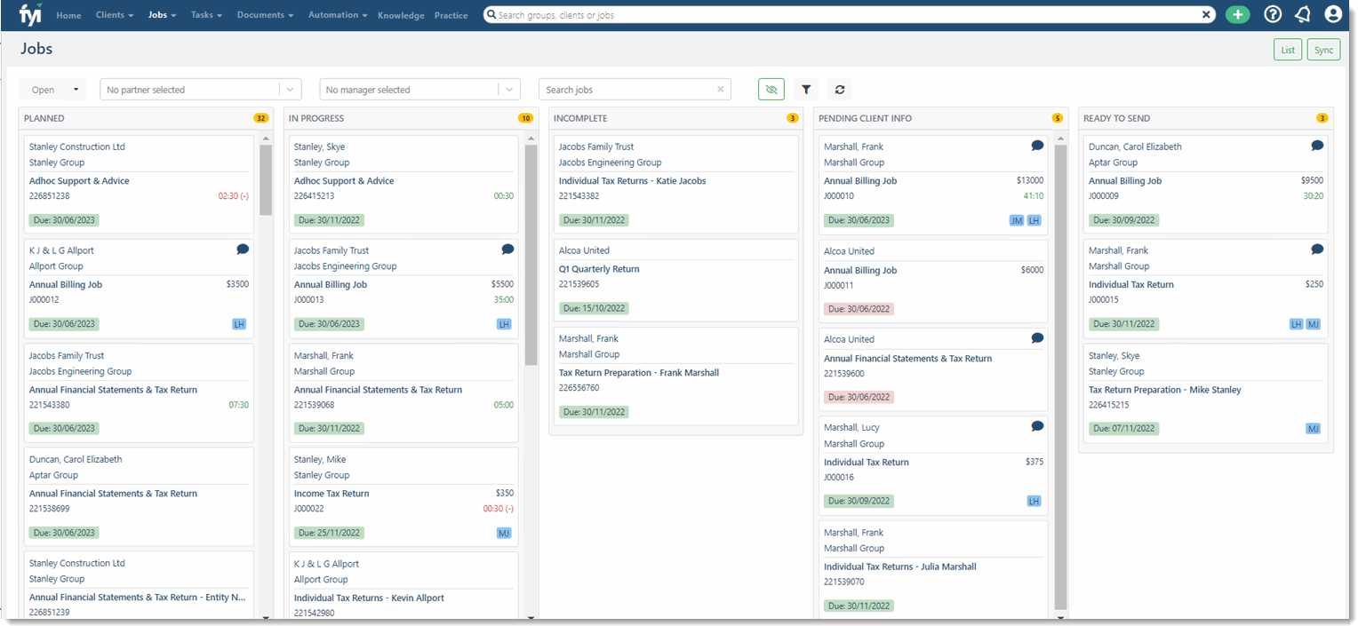
Task: Open the notifications bell
Action: (x=1303, y=14)
